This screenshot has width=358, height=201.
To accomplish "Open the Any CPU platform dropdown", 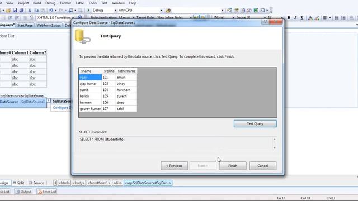I will coord(161,11).
